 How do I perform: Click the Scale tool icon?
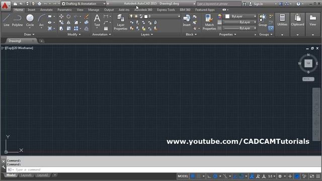pyautogui.click(x=68, y=29)
